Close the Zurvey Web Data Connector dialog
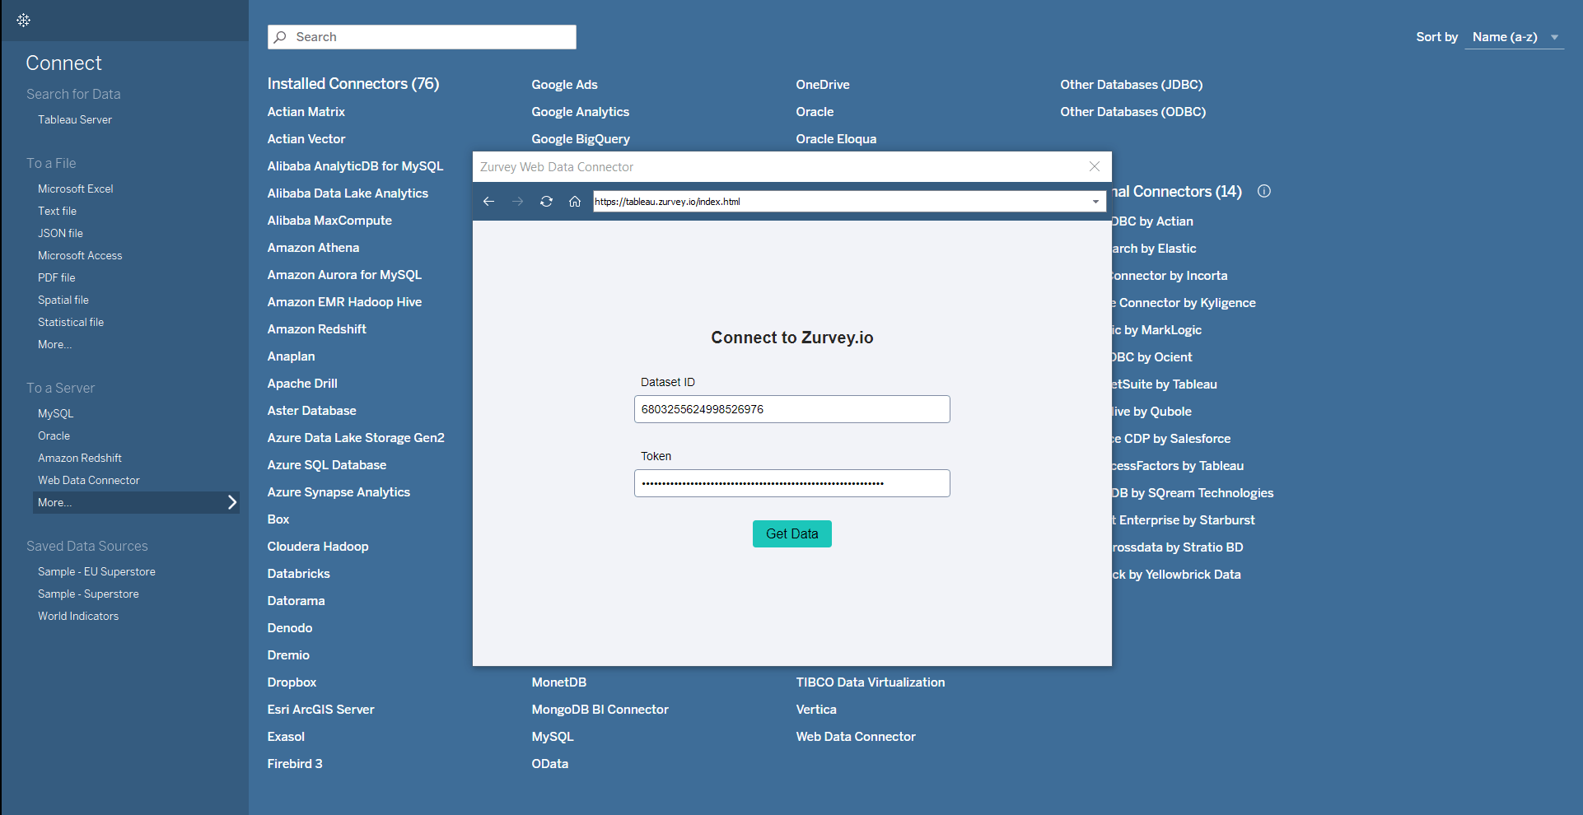Screen dimensions: 1583x815 coord(1095,166)
